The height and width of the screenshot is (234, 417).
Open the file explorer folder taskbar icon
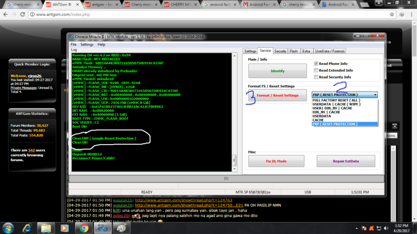46,228
